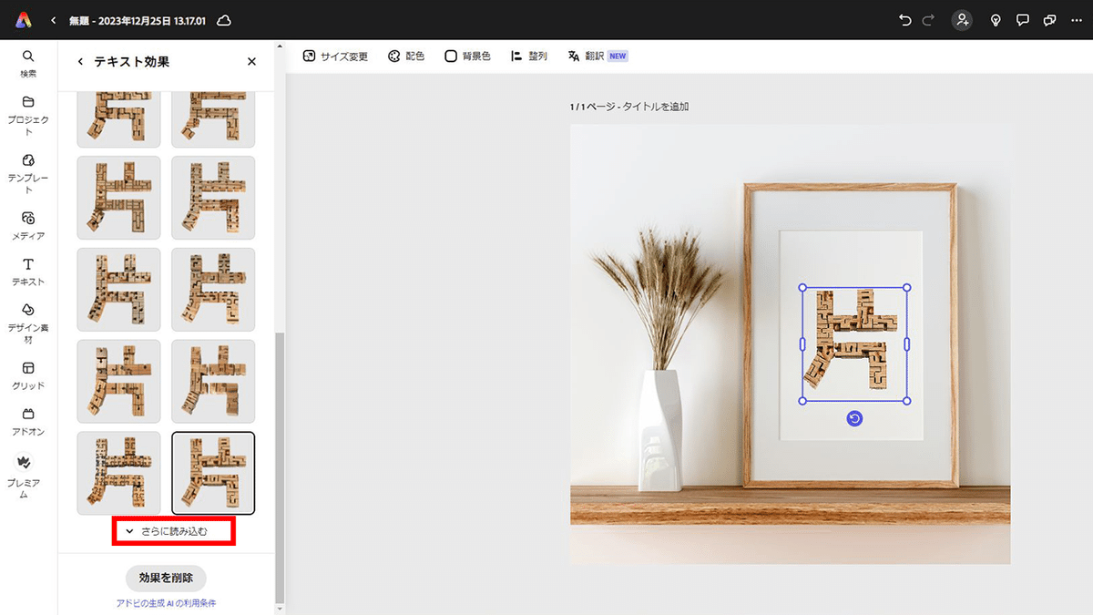This screenshot has height=615, width=1093.
Task: Click the 効果を削除 button
Action: [x=166, y=578]
